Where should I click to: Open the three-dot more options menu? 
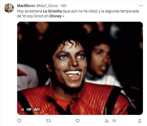pos(141,6)
